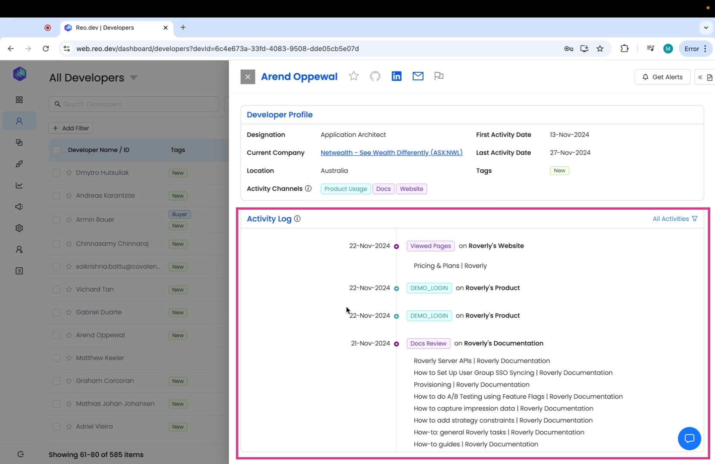Click the Activity Log info icon

(x=297, y=219)
